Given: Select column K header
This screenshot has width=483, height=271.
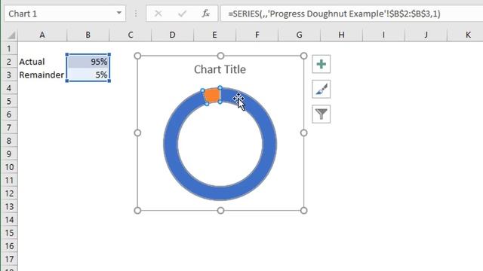Looking at the screenshot, I should click(468, 35).
